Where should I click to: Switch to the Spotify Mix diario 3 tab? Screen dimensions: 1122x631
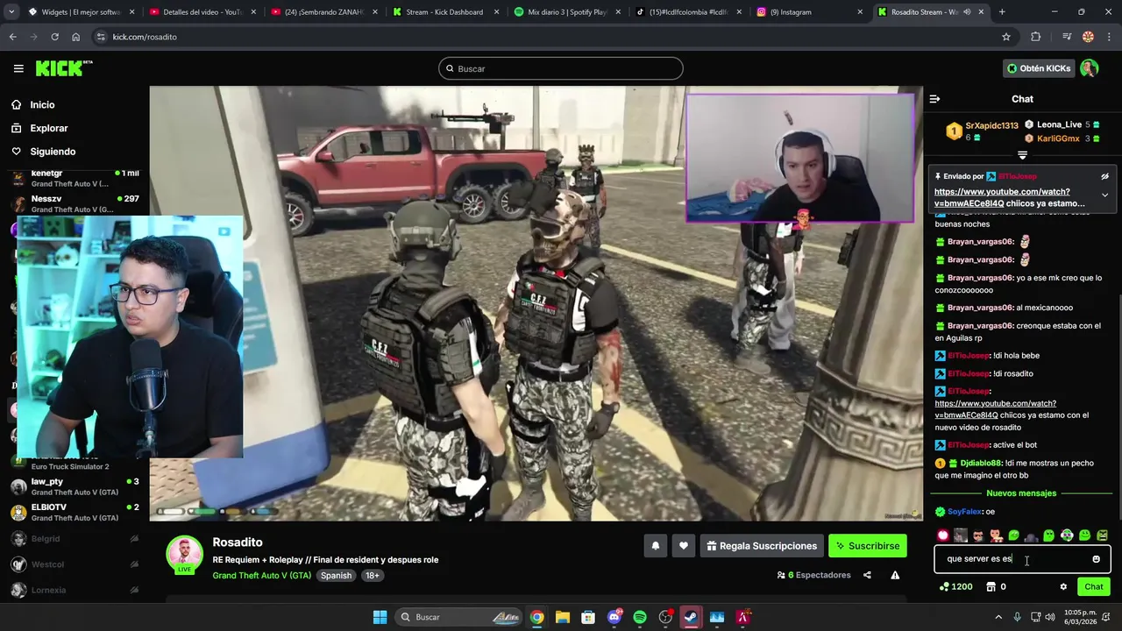566,12
